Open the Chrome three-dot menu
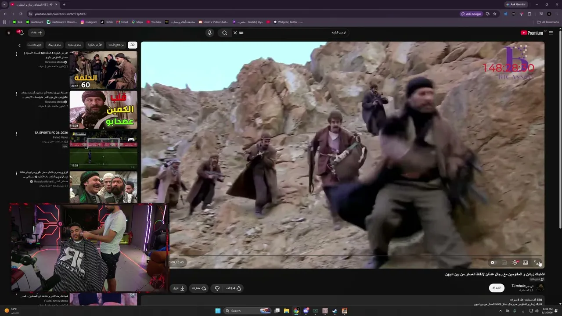The height and width of the screenshot is (316, 562). click(x=557, y=14)
